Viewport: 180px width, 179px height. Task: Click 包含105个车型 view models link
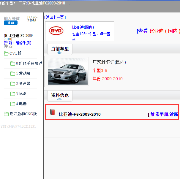[91, 34]
